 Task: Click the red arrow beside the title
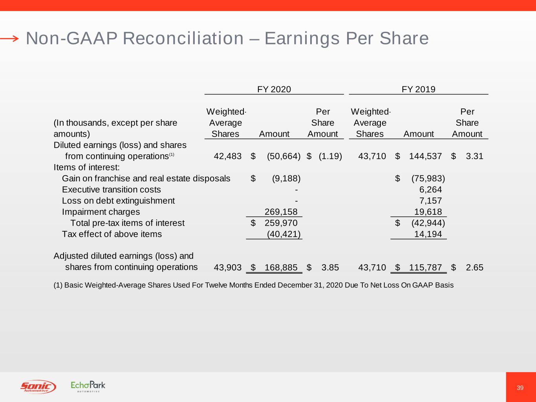click(9, 38)
